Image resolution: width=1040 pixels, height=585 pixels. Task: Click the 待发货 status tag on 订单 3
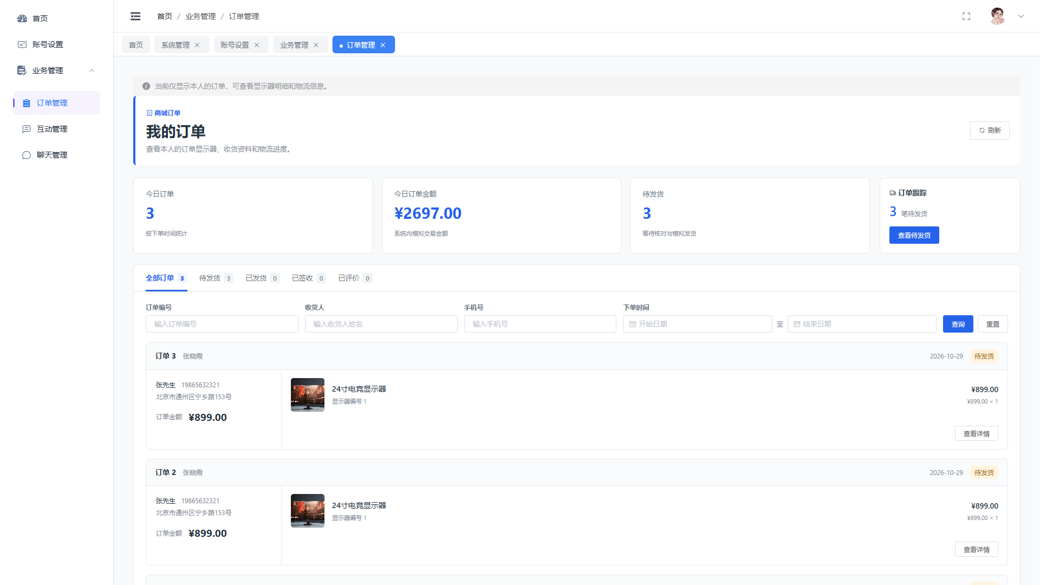coord(984,356)
